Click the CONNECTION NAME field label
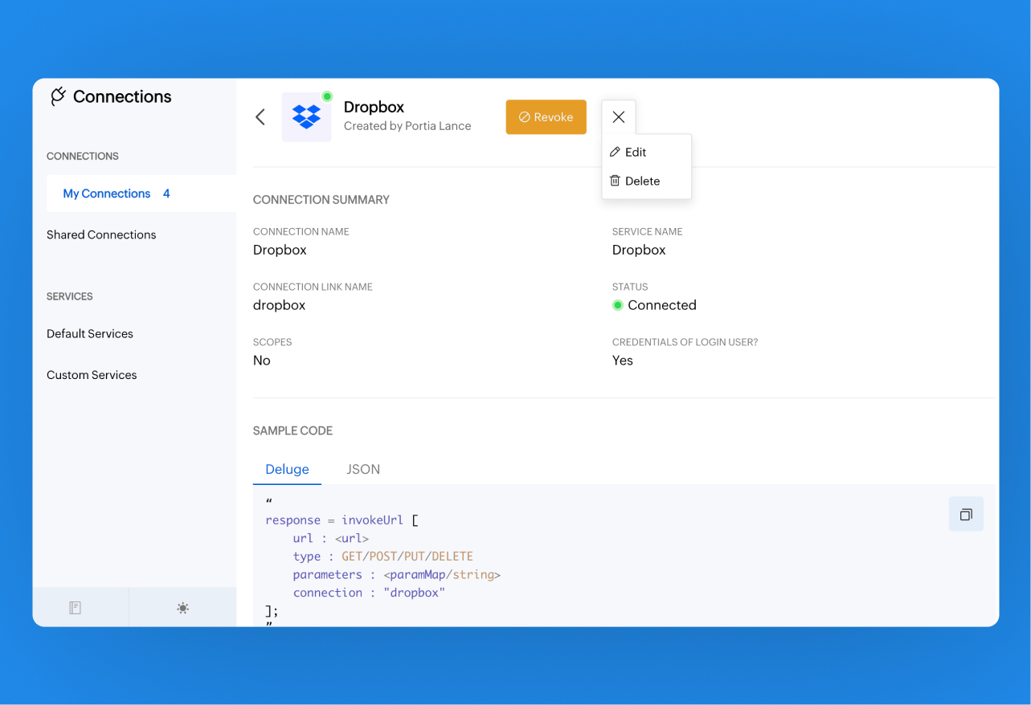 301,231
